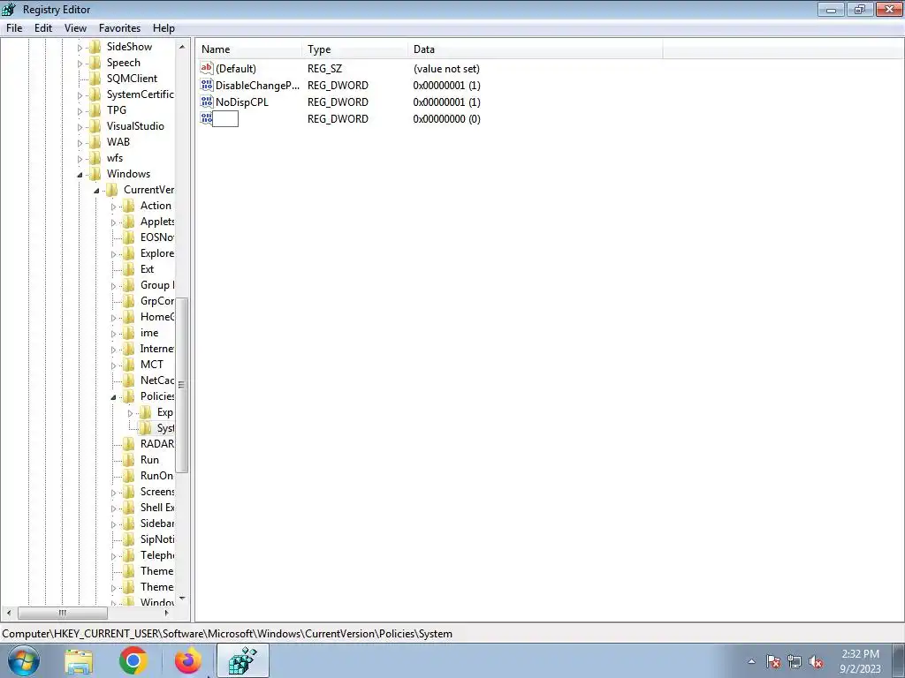Click tree pane scroll down arrow
The height and width of the screenshot is (678, 905).
182,599
